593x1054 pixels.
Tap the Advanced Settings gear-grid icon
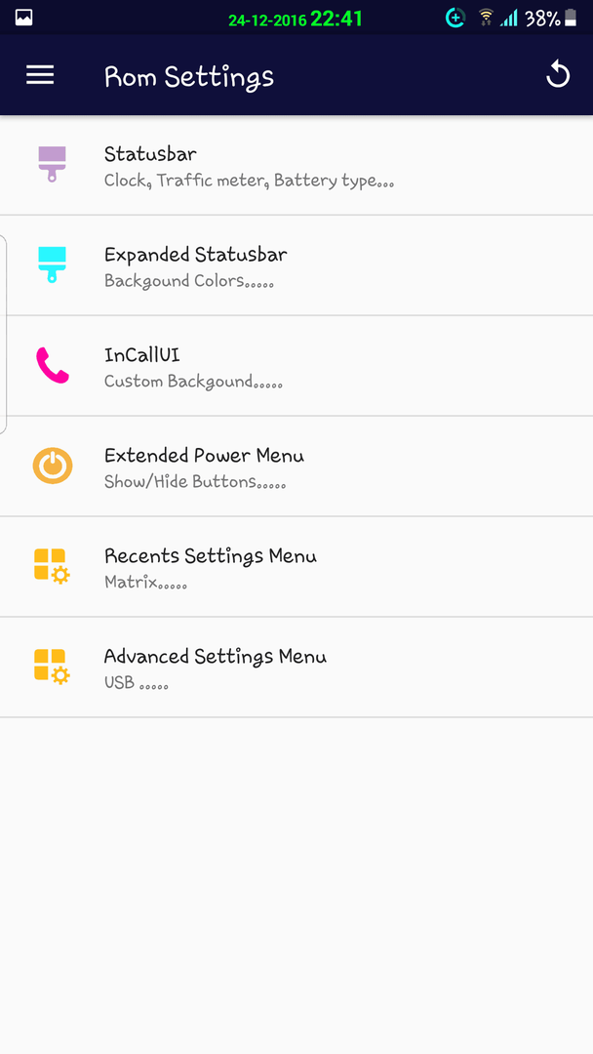coord(52,667)
